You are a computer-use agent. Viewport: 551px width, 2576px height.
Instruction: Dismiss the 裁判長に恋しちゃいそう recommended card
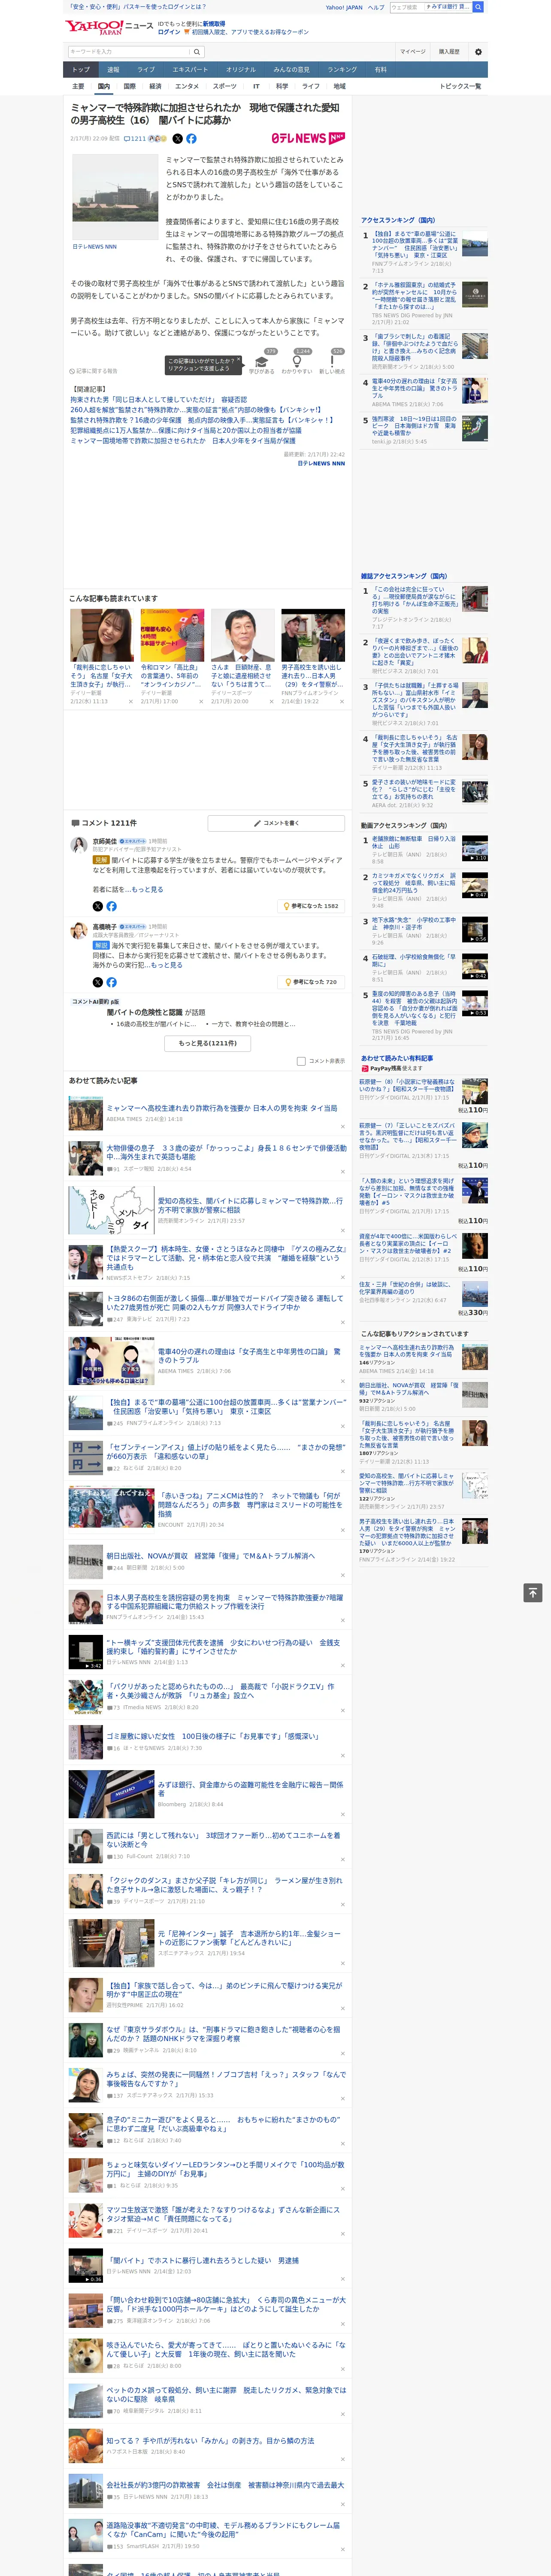coord(131,701)
